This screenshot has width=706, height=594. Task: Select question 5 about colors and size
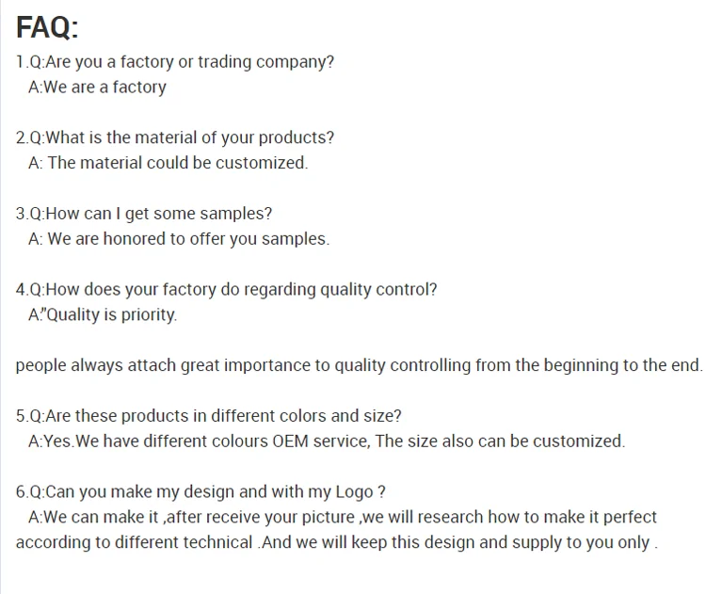pos(208,416)
